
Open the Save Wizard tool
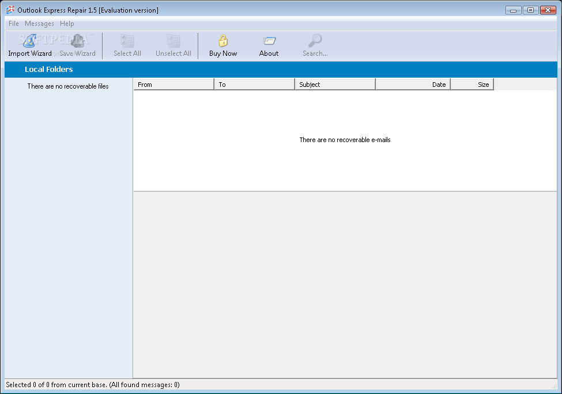(77, 45)
